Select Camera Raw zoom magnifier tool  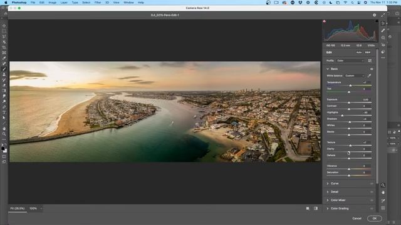[383, 185]
